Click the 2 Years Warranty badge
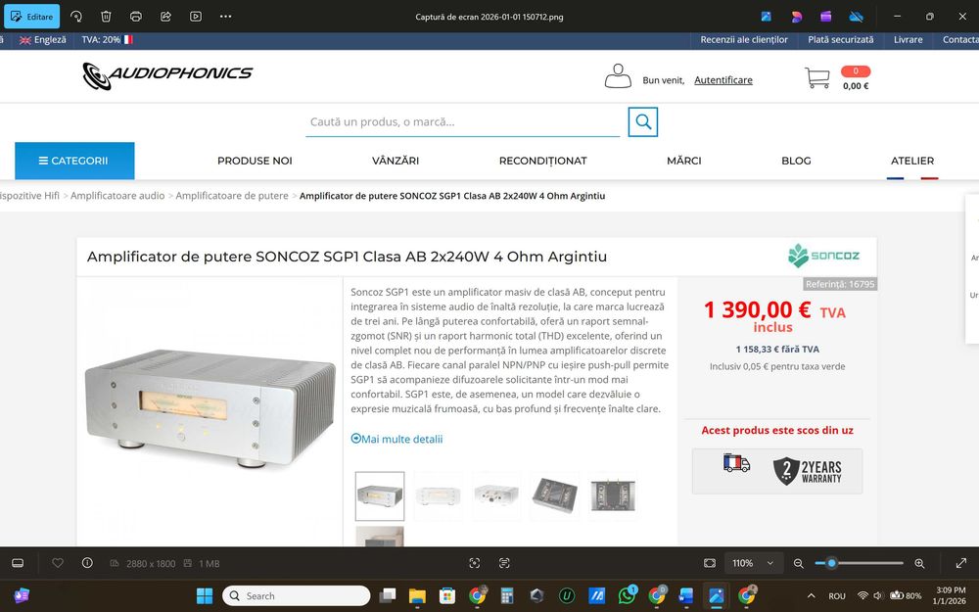This screenshot has height=612, width=979. [x=808, y=472]
